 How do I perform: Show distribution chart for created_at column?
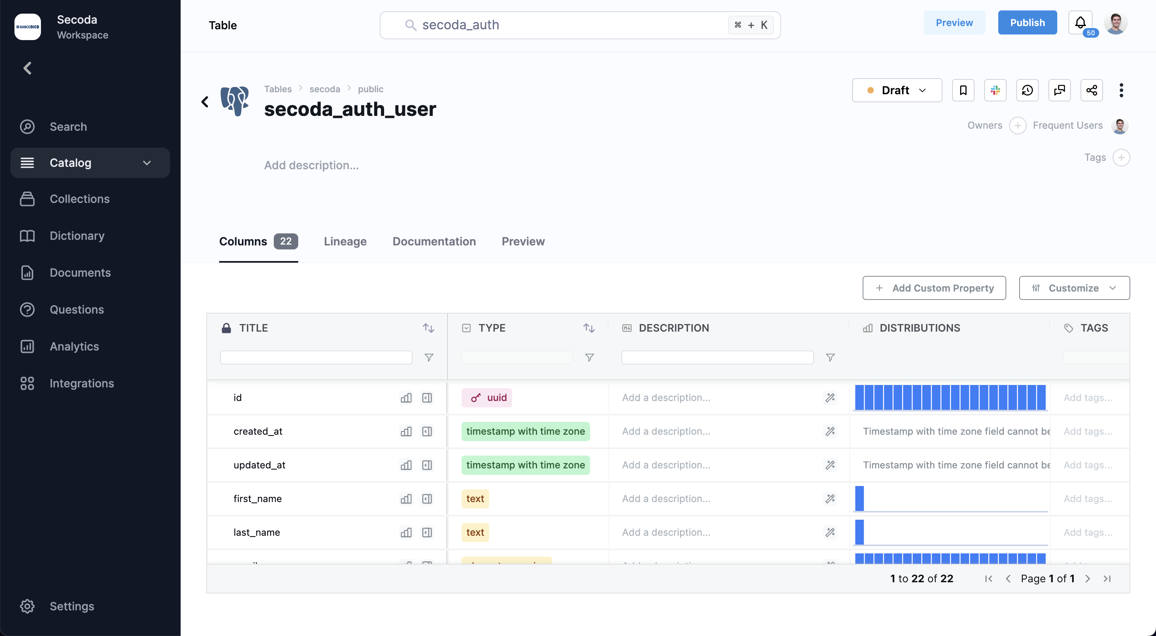pos(406,431)
